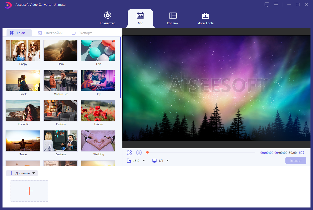The width and height of the screenshot is (313, 210).
Task: Open the hamburger menu icon
Action: pyautogui.click(x=276, y=5)
